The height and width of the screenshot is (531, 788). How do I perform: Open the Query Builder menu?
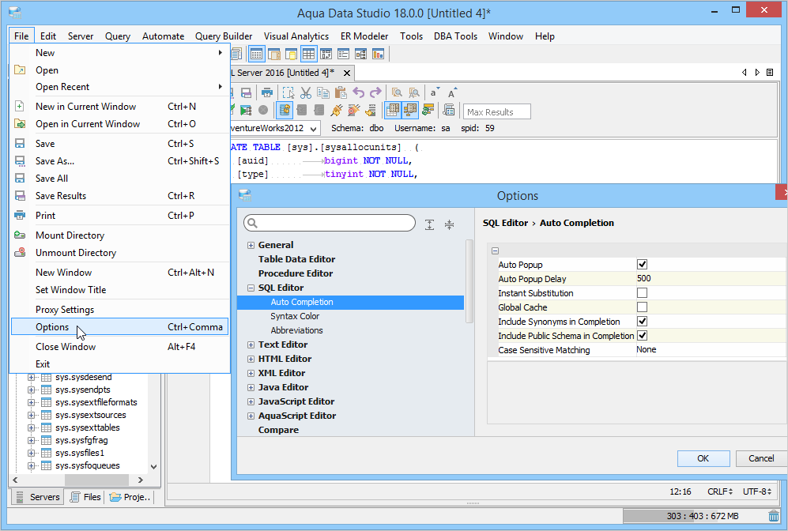click(224, 36)
